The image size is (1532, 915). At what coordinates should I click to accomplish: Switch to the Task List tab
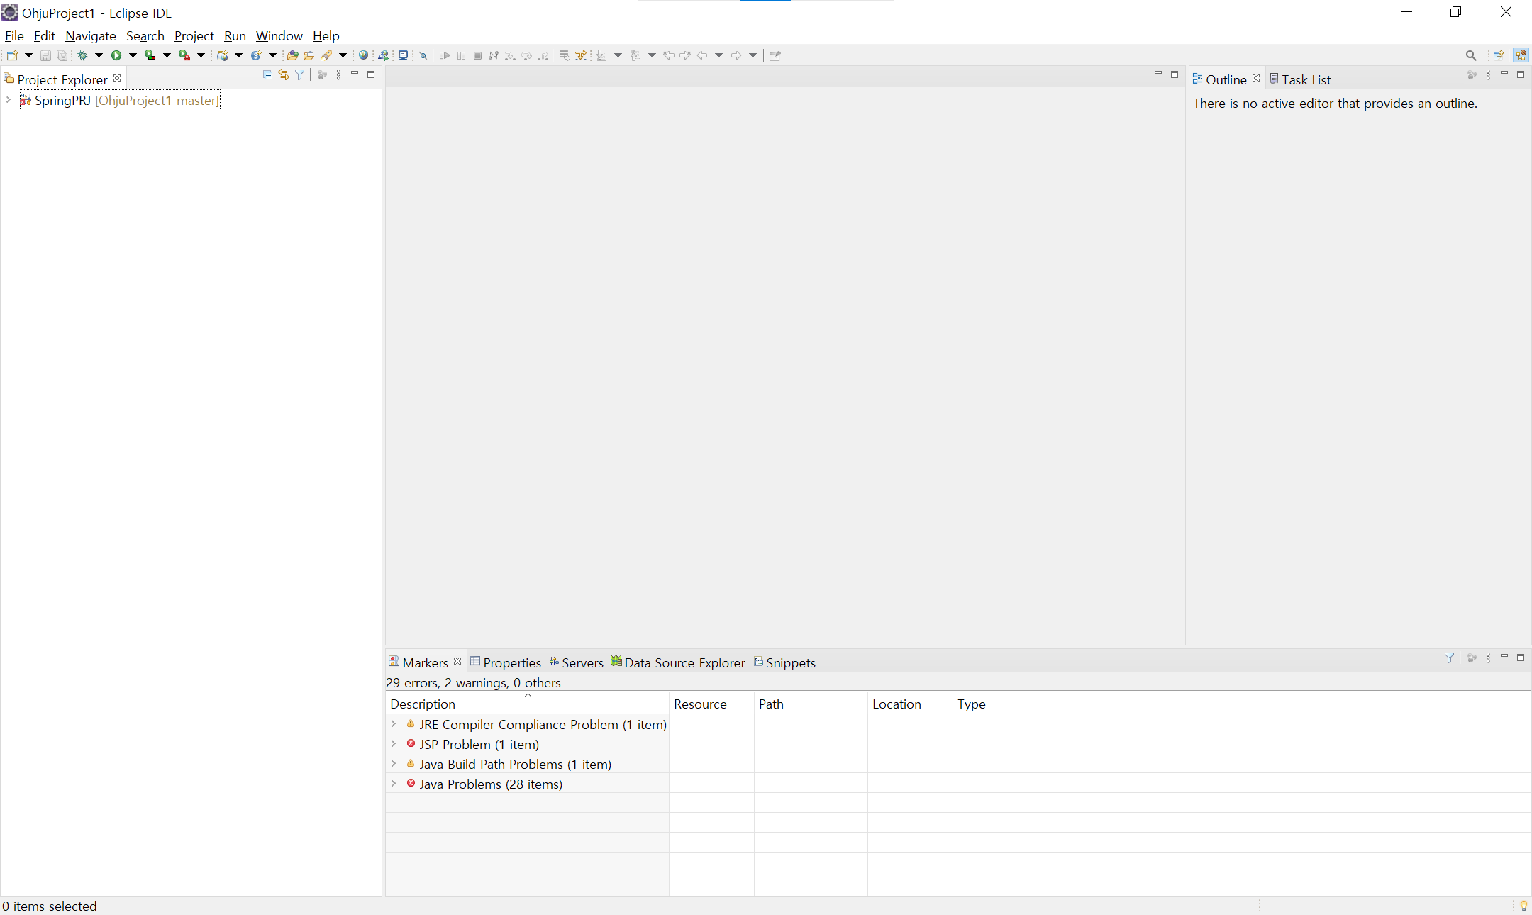1300,79
